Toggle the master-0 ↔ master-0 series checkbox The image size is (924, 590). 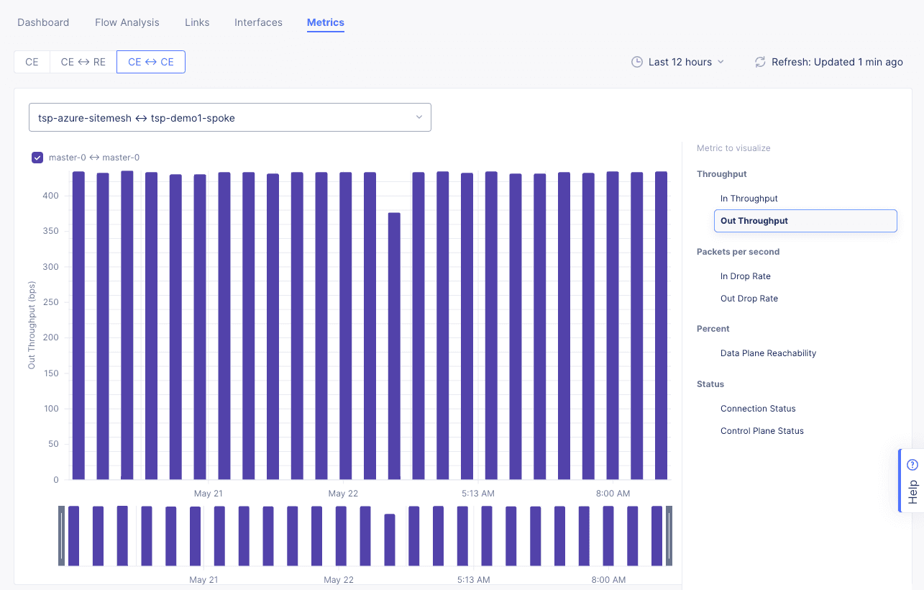click(37, 157)
